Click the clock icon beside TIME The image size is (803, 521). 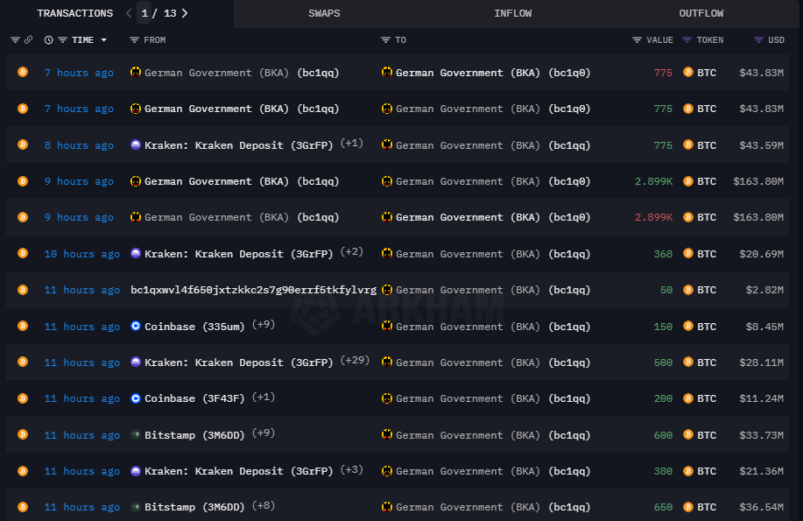(49, 40)
